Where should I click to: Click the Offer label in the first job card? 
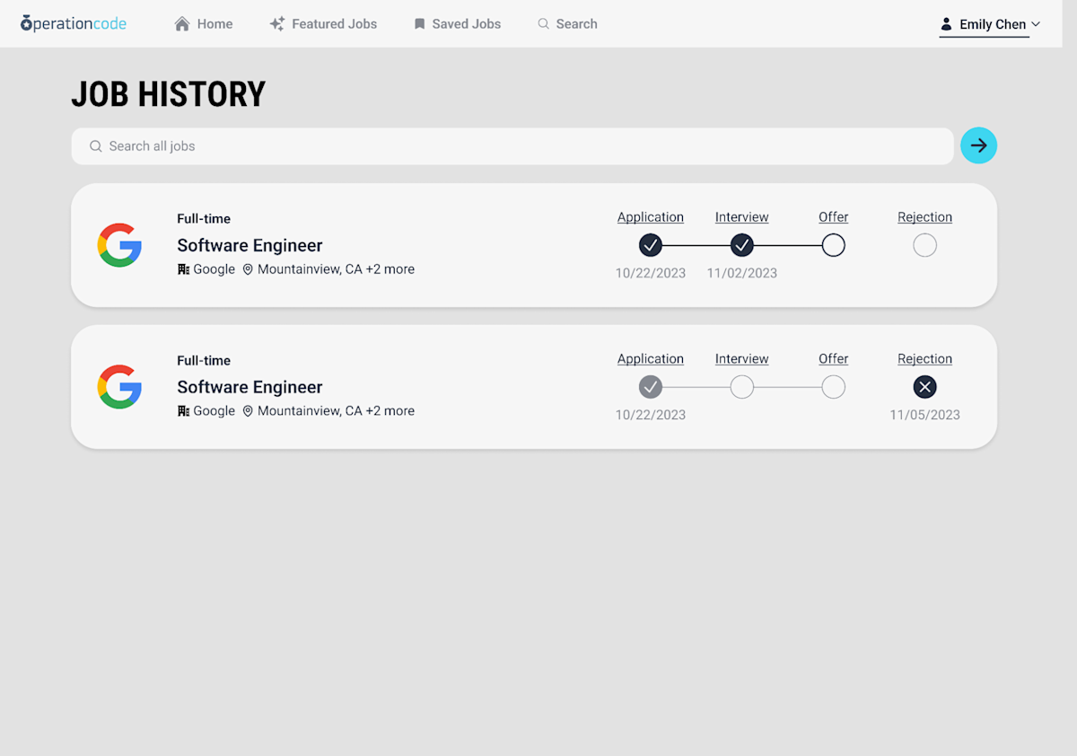834,217
